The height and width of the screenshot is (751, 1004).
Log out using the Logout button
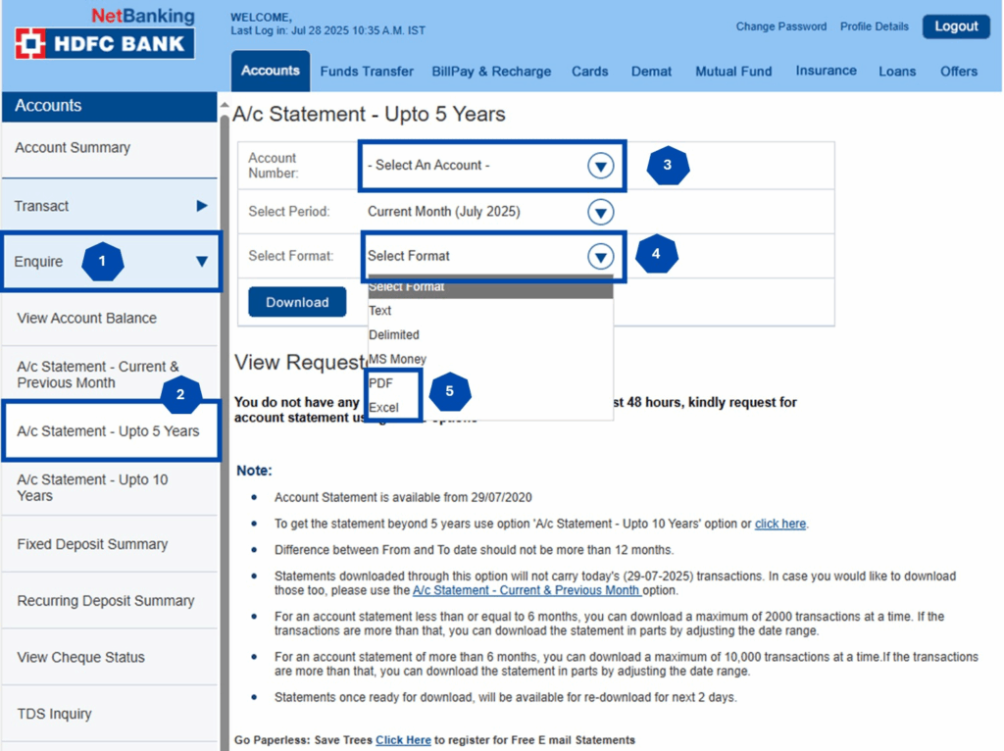pos(955,26)
